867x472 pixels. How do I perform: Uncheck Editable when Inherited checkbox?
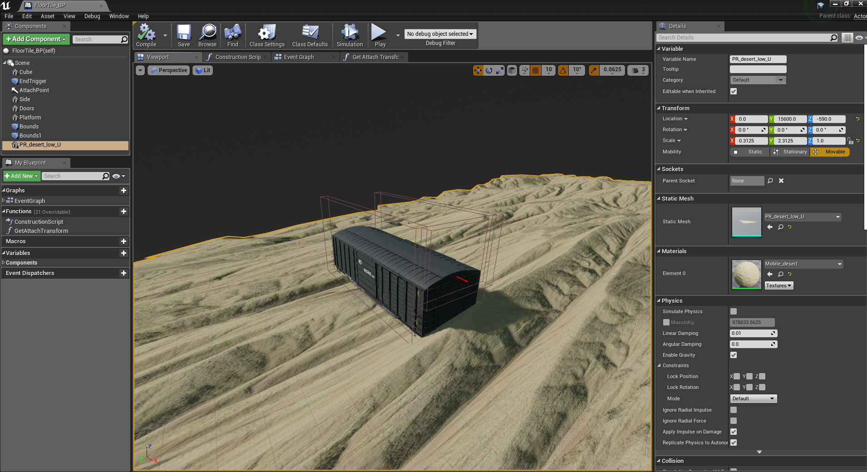coord(734,91)
